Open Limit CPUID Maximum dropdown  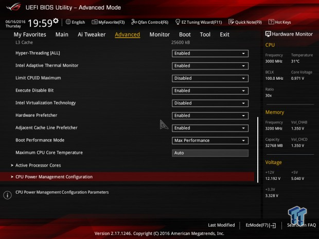point(210,78)
